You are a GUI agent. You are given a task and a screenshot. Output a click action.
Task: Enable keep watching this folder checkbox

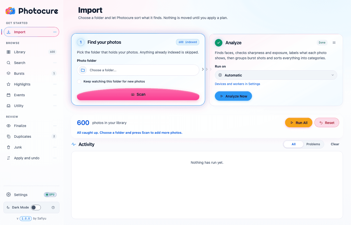click(x=79, y=81)
